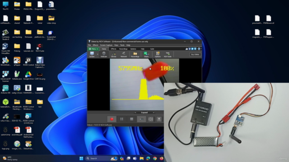Open the Help ribbon tab

click(x=143, y=49)
